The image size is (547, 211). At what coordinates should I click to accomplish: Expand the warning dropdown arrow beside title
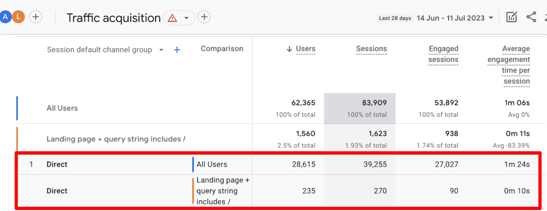[186, 18]
